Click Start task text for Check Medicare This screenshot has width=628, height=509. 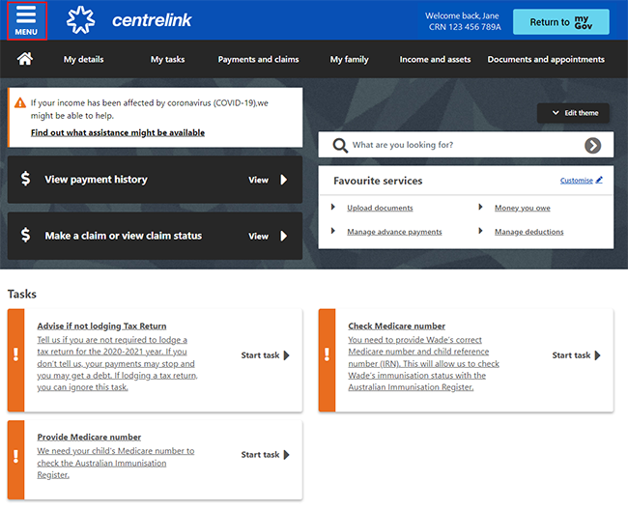click(571, 355)
